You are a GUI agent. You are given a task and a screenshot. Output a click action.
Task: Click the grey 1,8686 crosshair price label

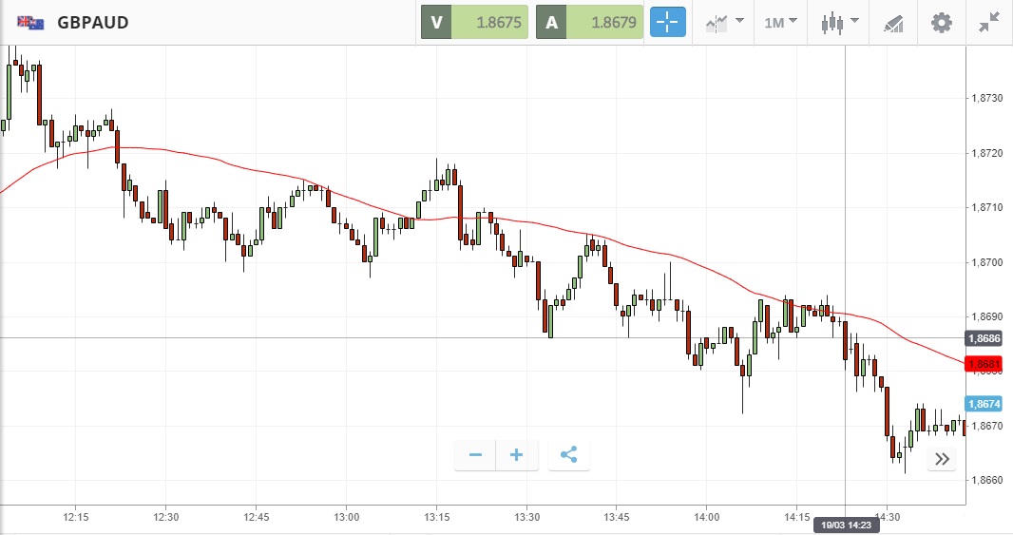[x=983, y=338]
